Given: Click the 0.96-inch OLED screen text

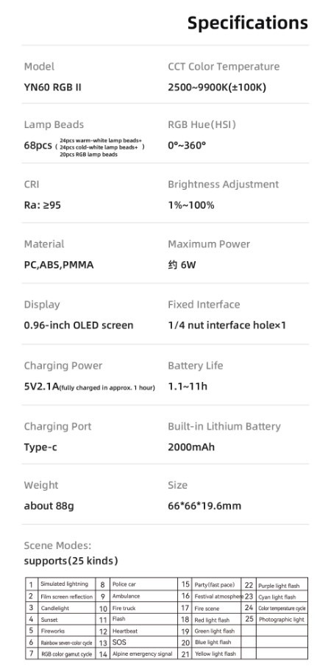Looking at the screenshot, I should pyautogui.click(x=79, y=325).
